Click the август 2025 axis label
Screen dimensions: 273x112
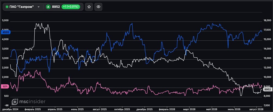100,109
